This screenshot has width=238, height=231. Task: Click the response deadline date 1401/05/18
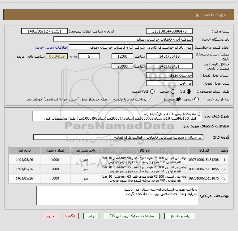(169, 56)
